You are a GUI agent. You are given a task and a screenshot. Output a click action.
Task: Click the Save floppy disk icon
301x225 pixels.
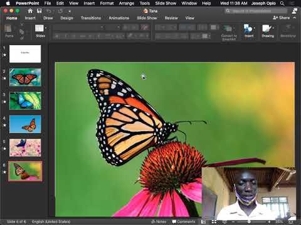click(x=40, y=11)
